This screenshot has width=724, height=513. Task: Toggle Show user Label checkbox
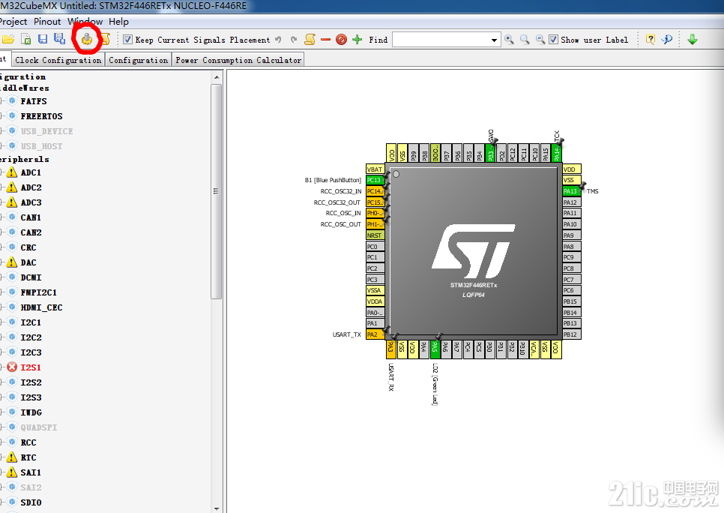(553, 40)
